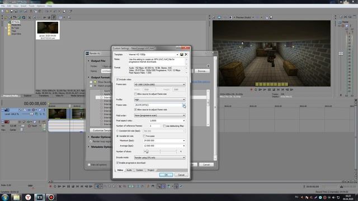This screenshot has height=201, width=358.
Task: Toggle Allow source to adjust frame rate
Action: click(135, 109)
